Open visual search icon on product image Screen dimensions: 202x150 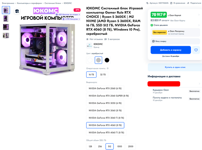[17, 11]
